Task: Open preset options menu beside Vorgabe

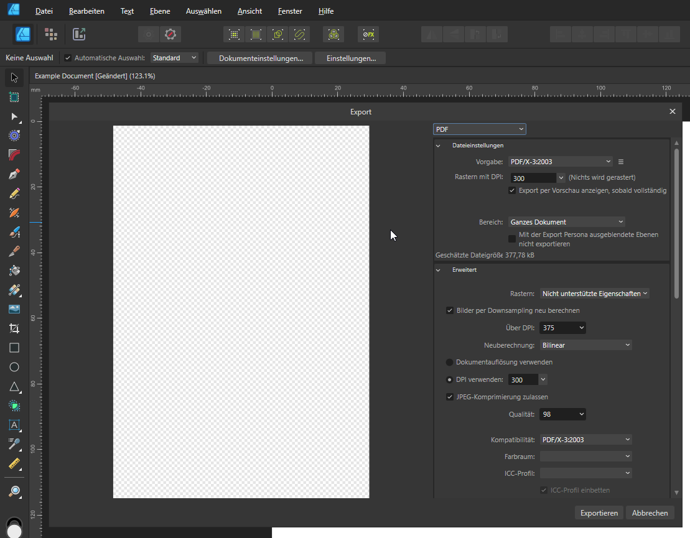Action: [x=620, y=162]
